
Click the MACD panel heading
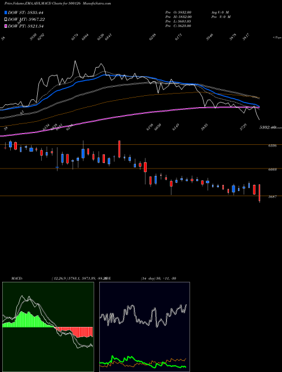point(17,278)
